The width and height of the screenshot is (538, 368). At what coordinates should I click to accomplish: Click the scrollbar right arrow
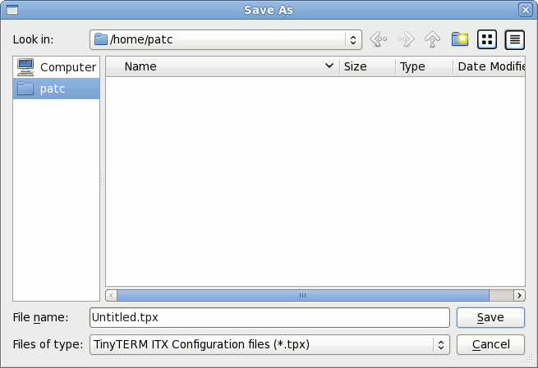519,295
